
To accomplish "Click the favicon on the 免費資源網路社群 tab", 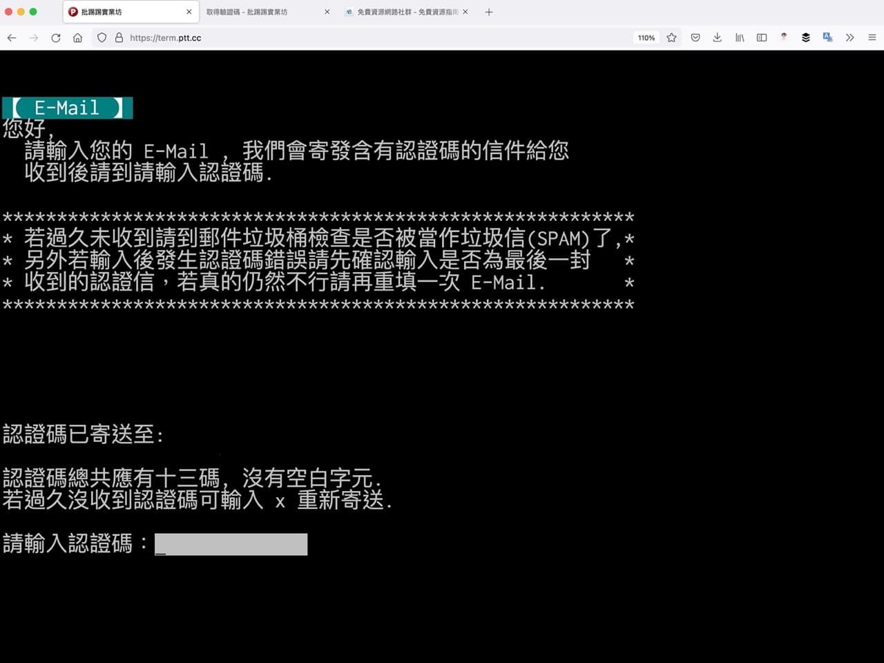I will [x=349, y=12].
